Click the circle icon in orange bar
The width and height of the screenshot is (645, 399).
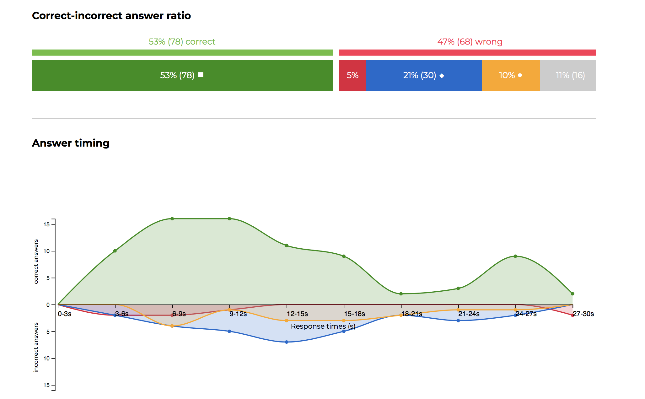[x=520, y=75]
